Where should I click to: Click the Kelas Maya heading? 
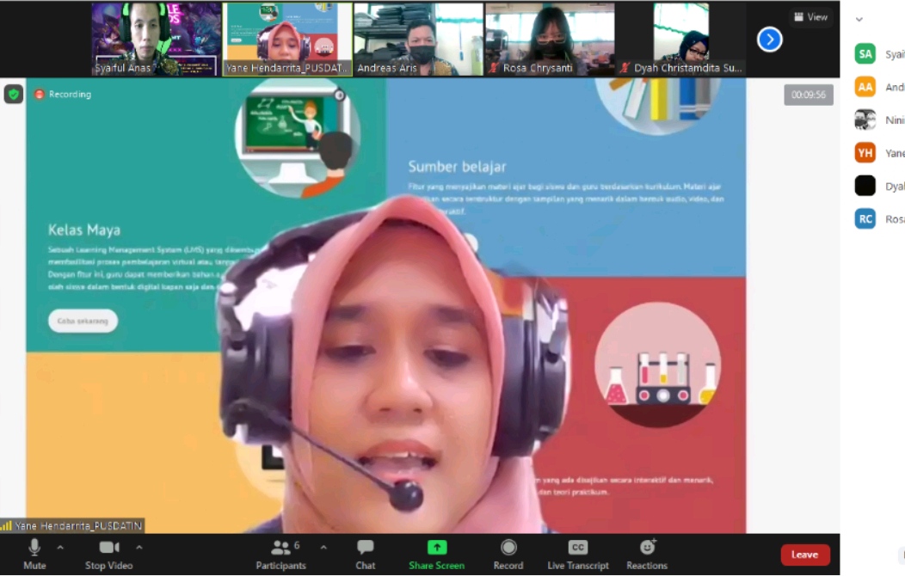pyautogui.click(x=84, y=230)
